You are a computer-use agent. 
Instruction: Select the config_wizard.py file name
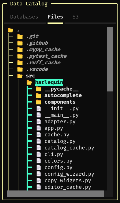pyautogui.click(x=69, y=174)
